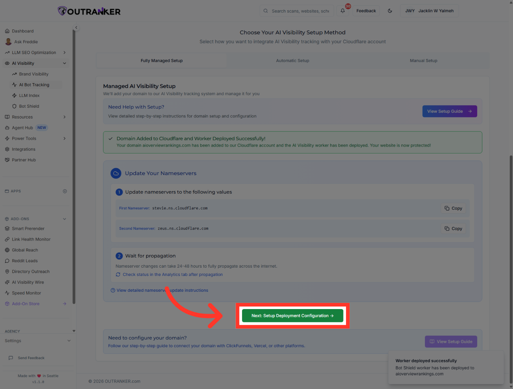Viewport: 513px width, 389px height.
Task: Click stevie.ns.cloudflare.com nameserver text
Action: pos(180,208)
